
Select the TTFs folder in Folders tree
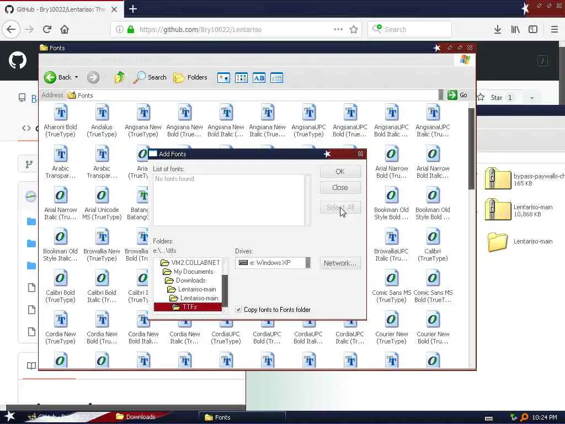point(188,307)
